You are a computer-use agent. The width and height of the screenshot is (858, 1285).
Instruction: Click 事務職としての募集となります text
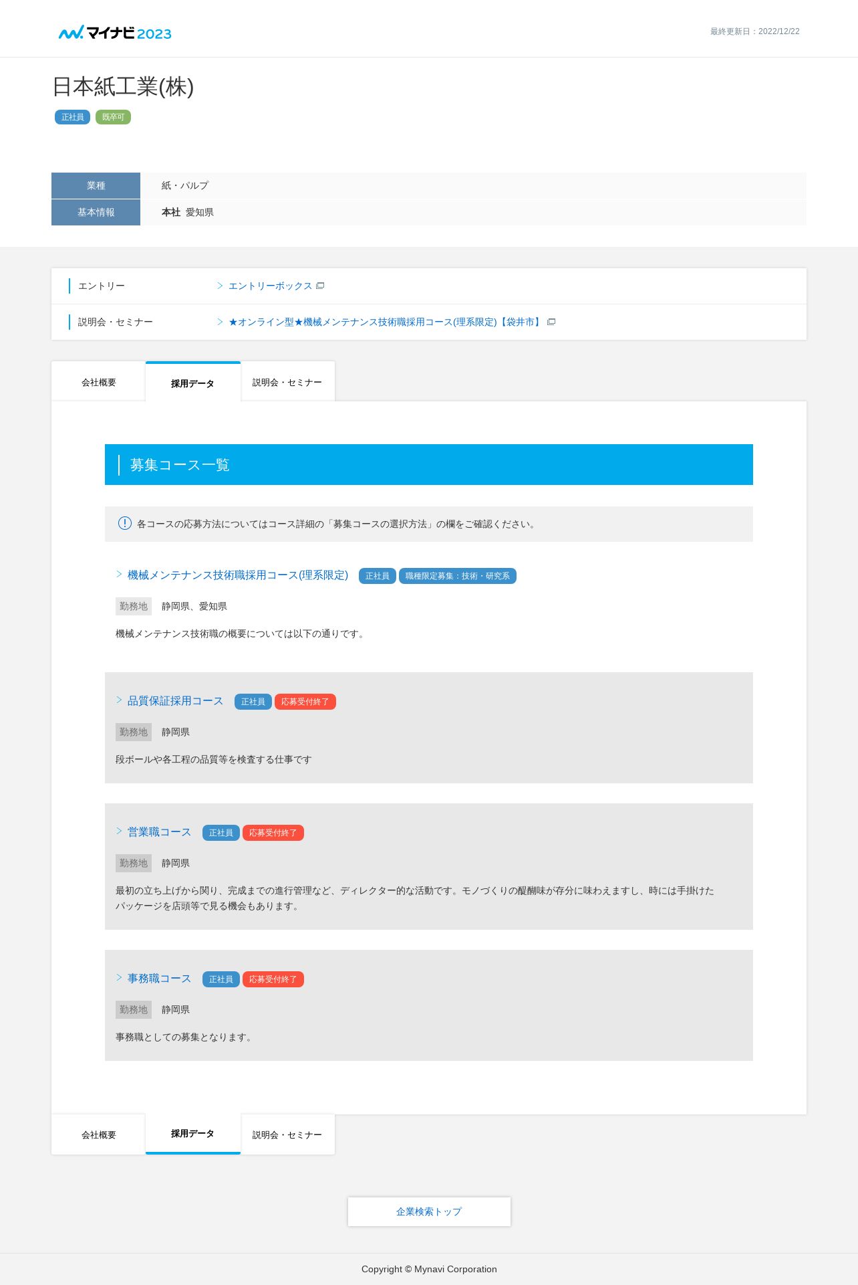point(185,1037)
